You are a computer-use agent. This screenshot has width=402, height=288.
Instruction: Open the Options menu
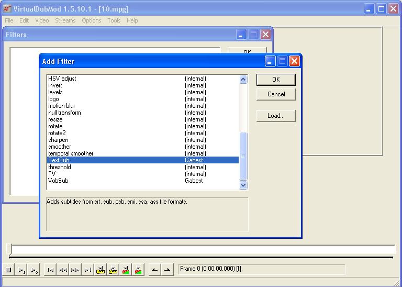click(92, 20)
